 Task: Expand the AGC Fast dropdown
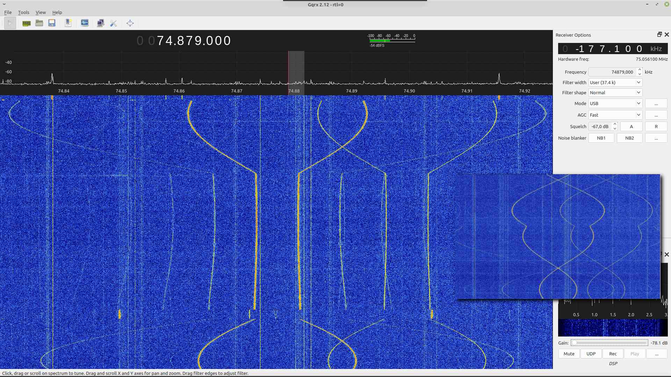click(615, 115)
